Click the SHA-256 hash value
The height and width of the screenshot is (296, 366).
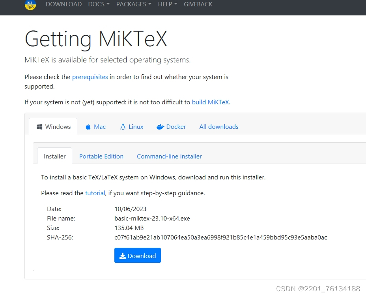click(x=220, y=238)
